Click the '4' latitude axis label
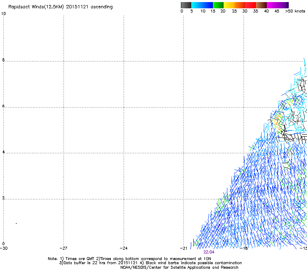 pyautogui.click(x=3, y=152)
